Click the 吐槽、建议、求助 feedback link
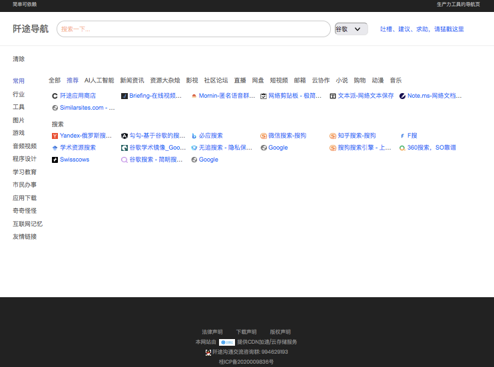Screen dimensions: 494x367 (x=422, y=29)
